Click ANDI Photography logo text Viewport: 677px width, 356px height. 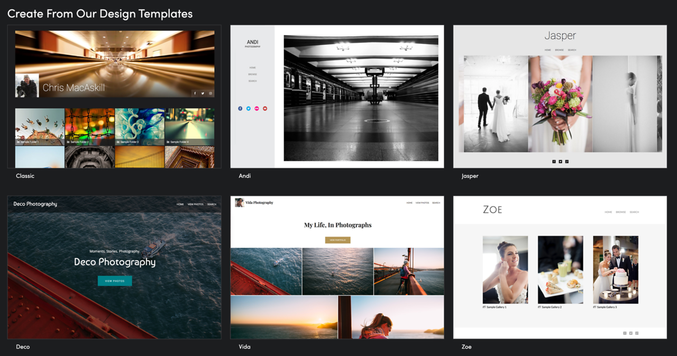pyautogui.click(x=252, y=43)
